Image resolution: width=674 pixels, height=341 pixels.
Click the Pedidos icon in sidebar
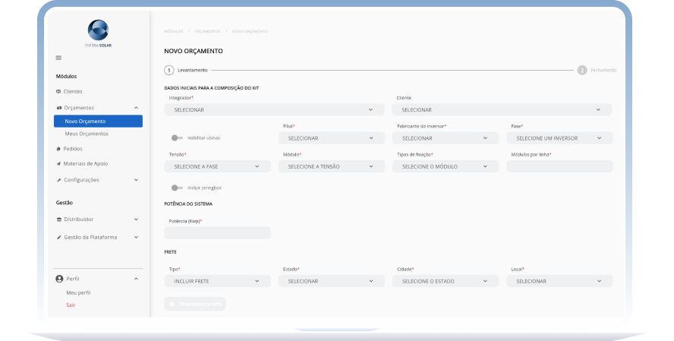coord(58,149)
